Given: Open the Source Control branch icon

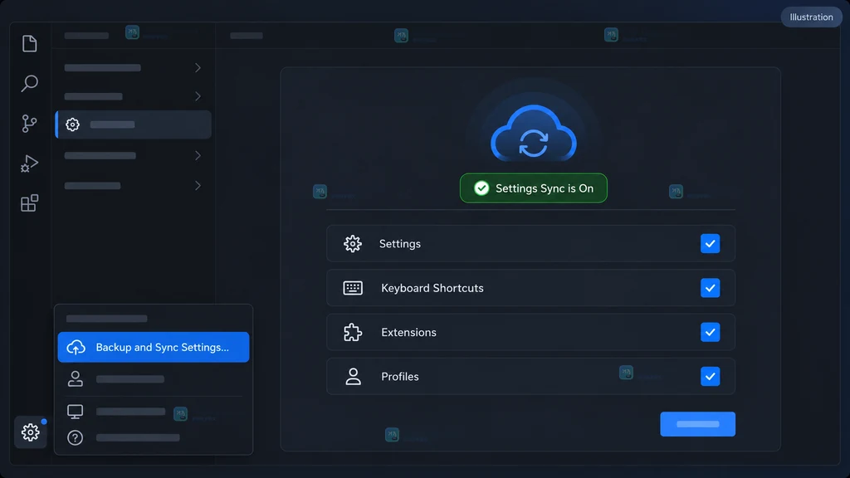Looking at the screenshot, I should pos(29,124).
